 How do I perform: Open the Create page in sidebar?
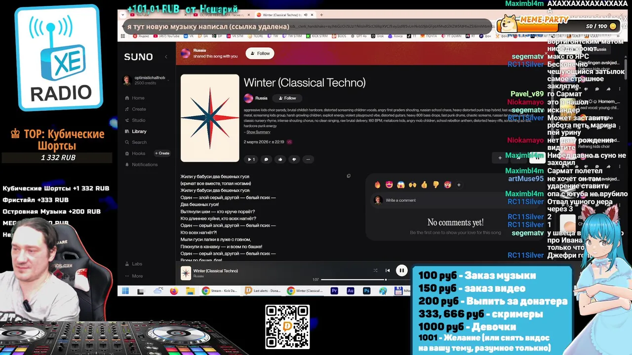(x=135, y=109)
